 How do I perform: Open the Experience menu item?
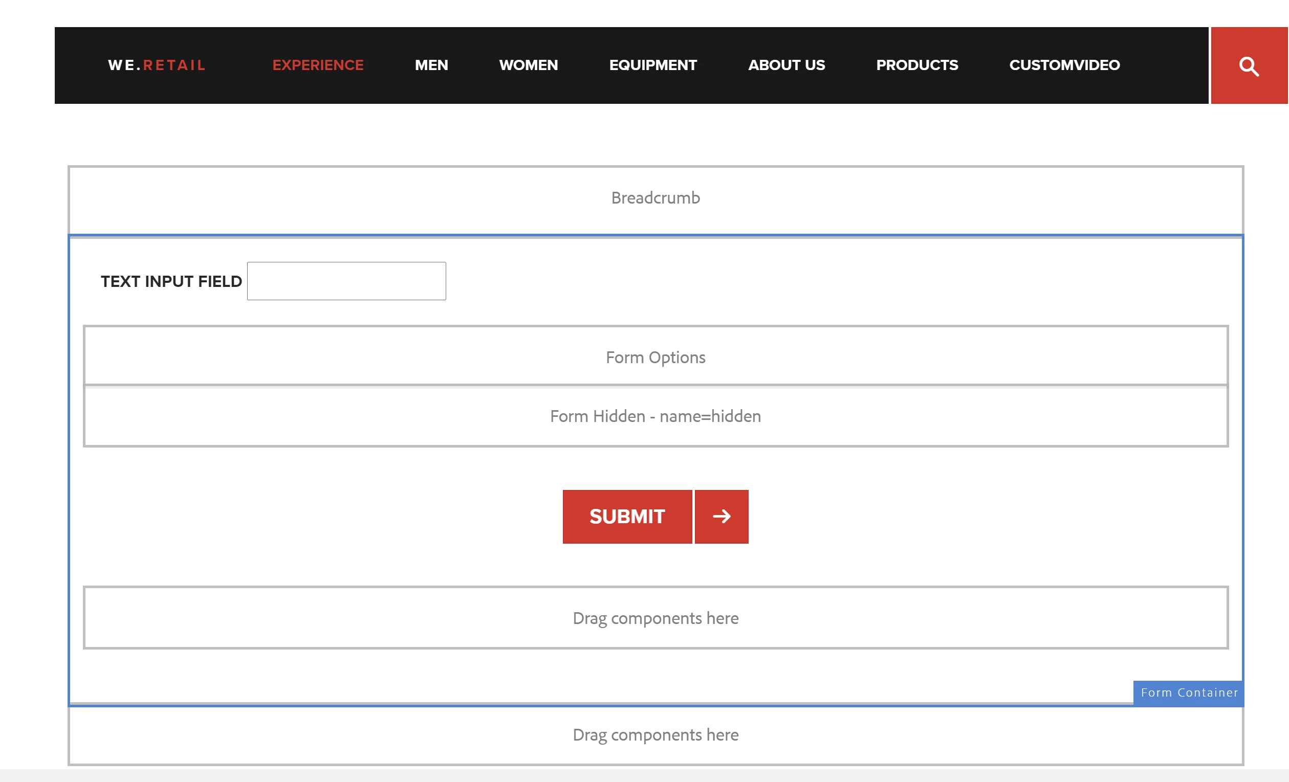[x=318, y=65]
